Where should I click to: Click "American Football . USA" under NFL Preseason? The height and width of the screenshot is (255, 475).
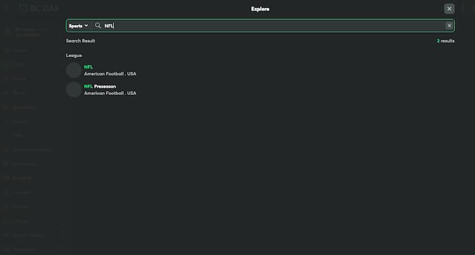click(x=110, y=93)
